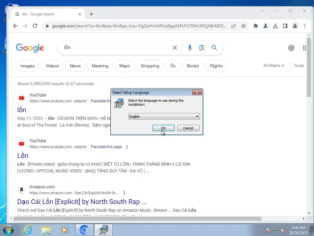Share this page via the address bar icon

pos(234,26)
